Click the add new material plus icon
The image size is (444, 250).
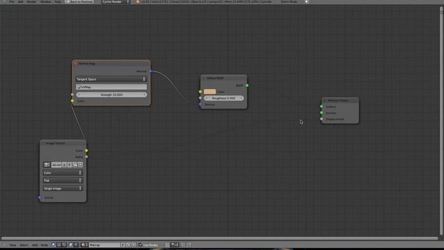[128, 245]
